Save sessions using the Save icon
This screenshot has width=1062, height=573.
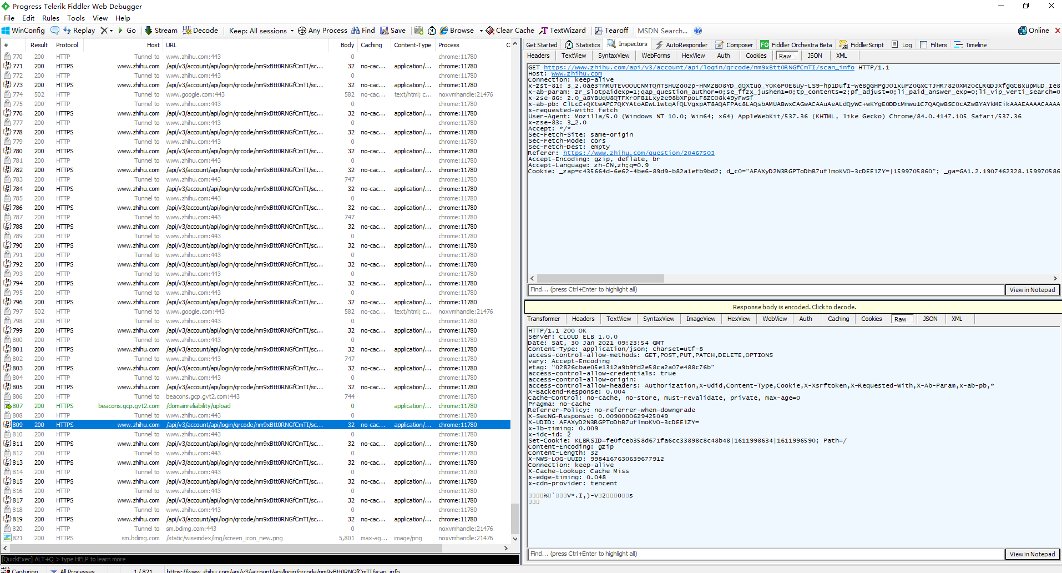point(393,31)
